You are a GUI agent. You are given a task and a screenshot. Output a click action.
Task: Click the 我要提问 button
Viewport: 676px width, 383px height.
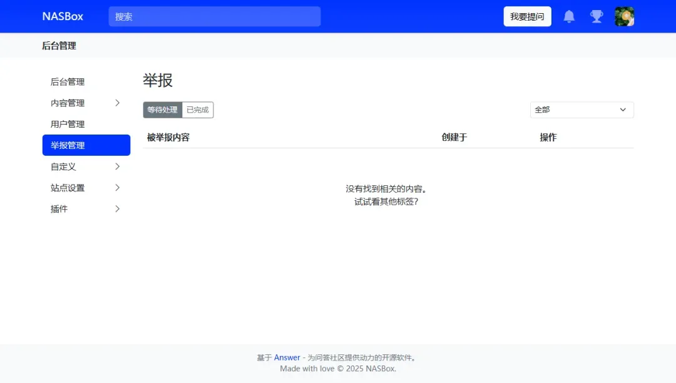pos(527,16)
